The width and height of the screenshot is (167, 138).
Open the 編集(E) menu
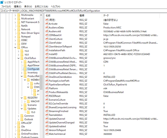[17, 7]
